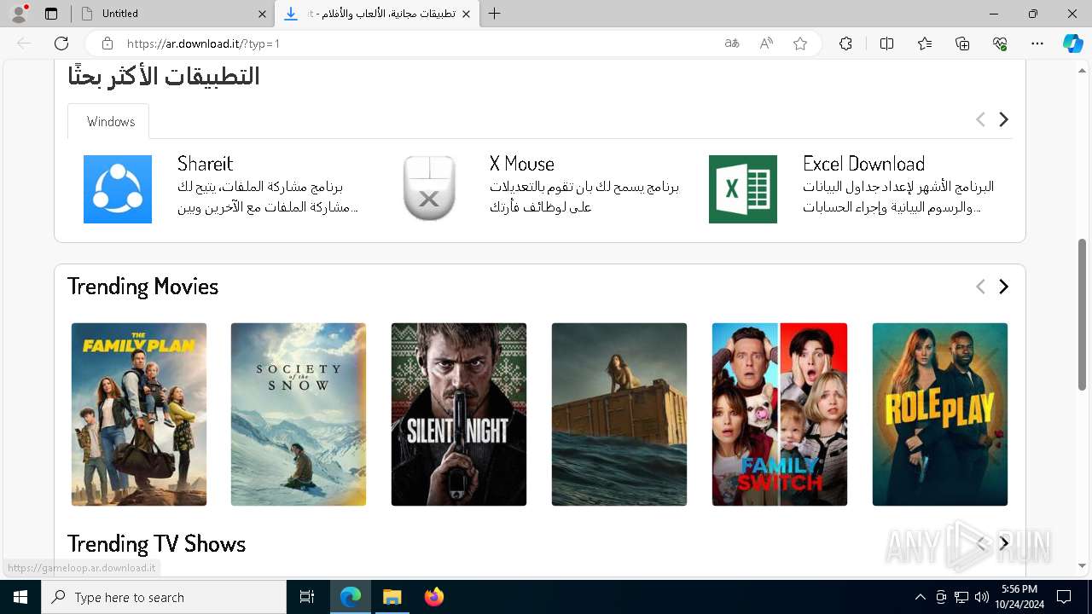Screen dimensions: 1092x614
Task: Open the Edge taskbar icon
Action: tap(351, 597)
